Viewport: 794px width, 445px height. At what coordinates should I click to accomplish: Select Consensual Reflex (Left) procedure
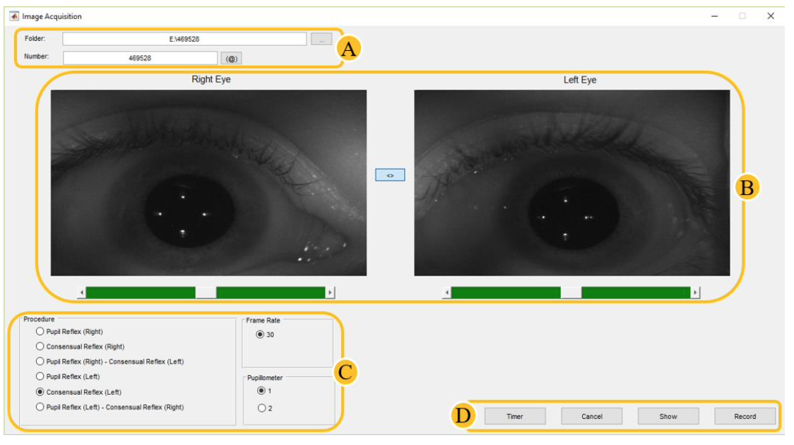click(x=40, y=392)
